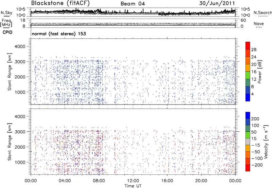Click the "10^5" tick beside N.Sky
This screenshot has height=188, width=272.
[21, 9]
